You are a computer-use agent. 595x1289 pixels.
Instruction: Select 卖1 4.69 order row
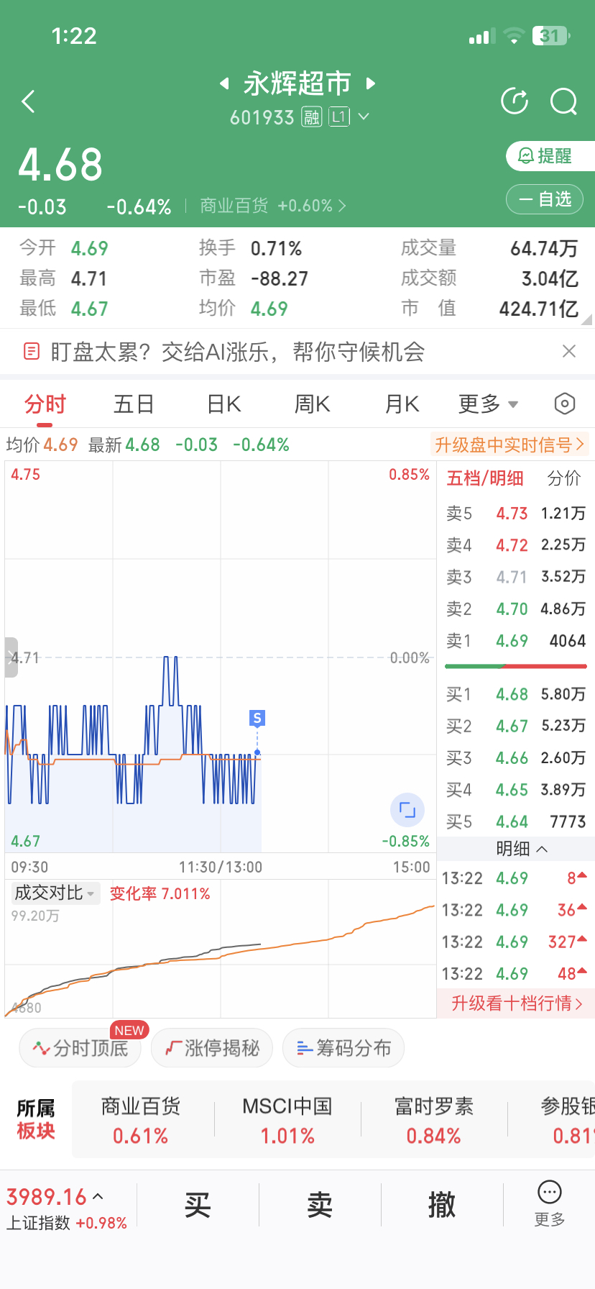click(516, 640)
